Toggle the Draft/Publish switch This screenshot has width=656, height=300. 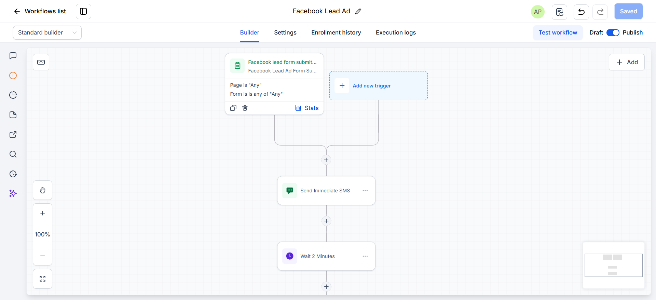(613, 32)
